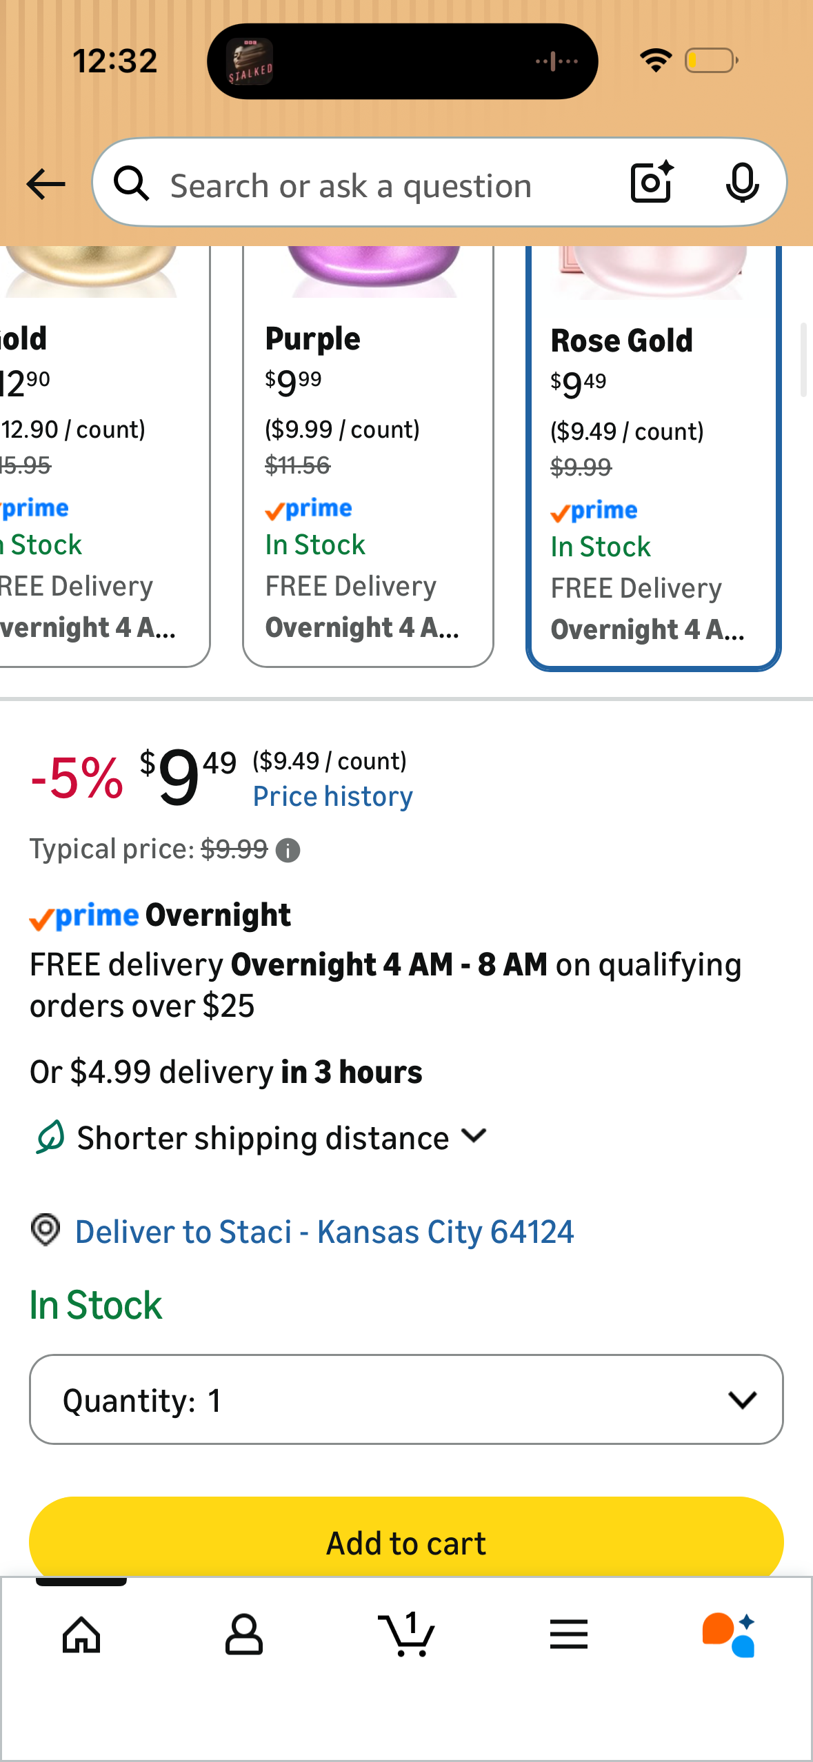Open Price history link
813x1762 pixels.
pyautogui.click(x=333, y=797)
